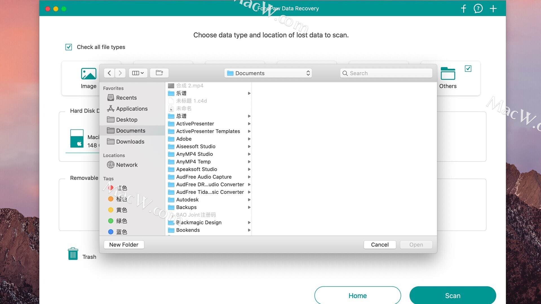Select AudFree Tida...sic Converter folder
Viewport: 541px width, 304px height.
(x=209, y=192)
